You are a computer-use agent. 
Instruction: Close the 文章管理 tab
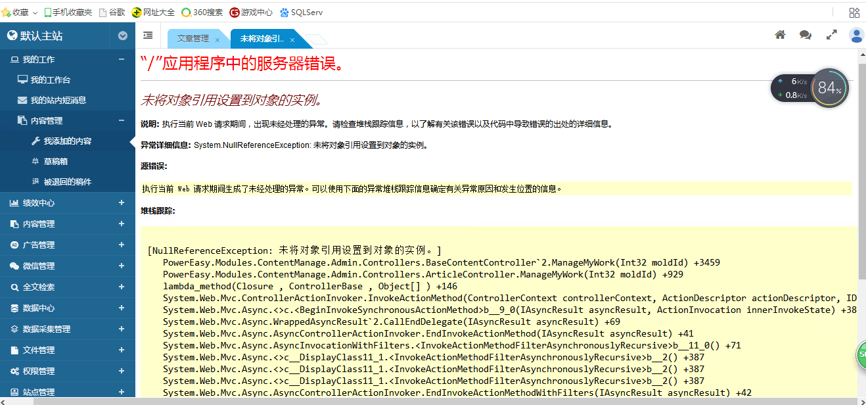point(217,40)
